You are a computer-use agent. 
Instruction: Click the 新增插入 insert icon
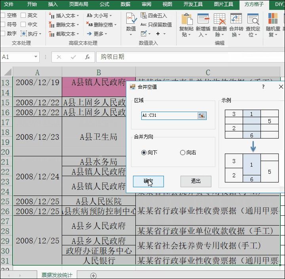pos(203,19)
